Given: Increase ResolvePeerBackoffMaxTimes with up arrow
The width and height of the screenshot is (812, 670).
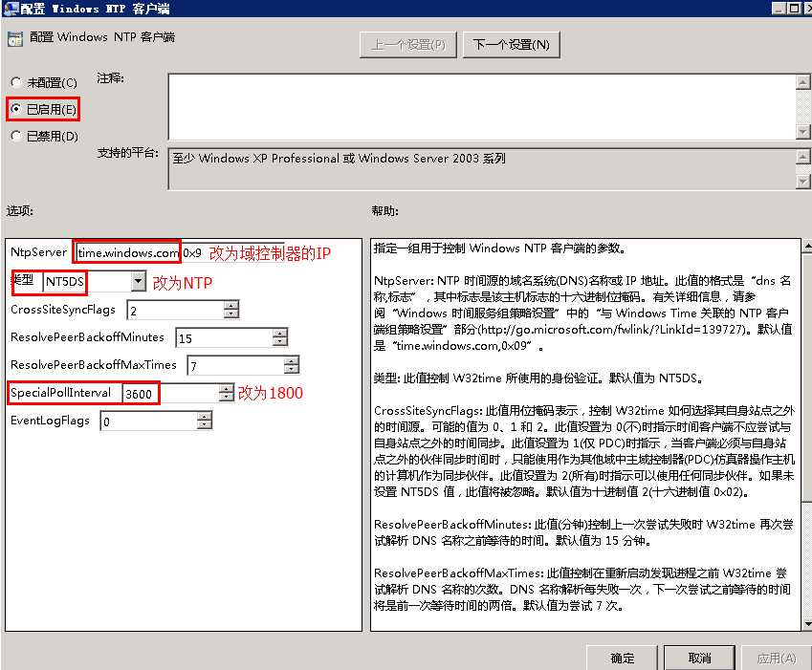Looking at the screenshot, I should [x=292, y=361].
